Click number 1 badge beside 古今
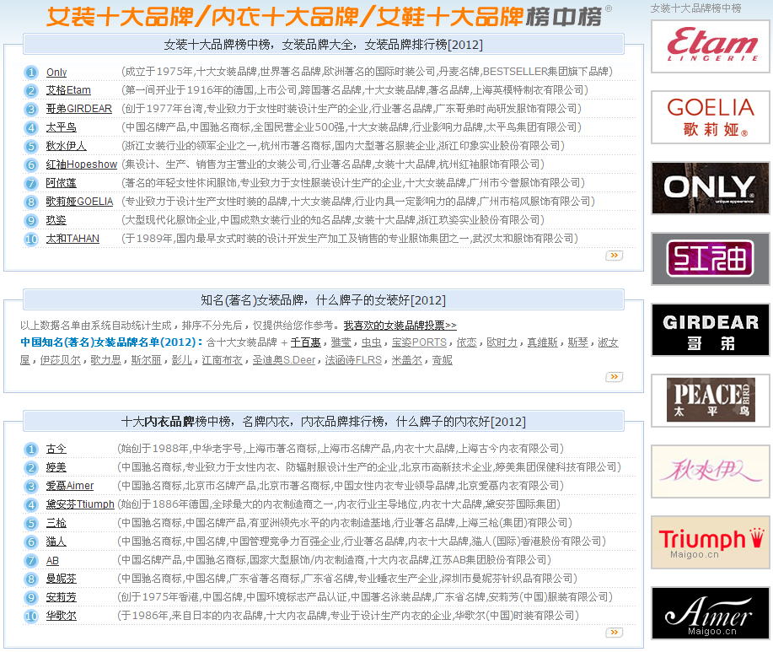The height and width of the screenshot is (652, 773). click(31, 450)
